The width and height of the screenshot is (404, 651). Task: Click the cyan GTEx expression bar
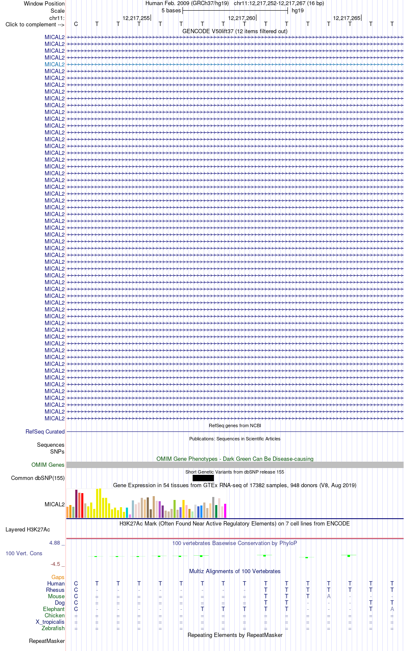(127, 513)
